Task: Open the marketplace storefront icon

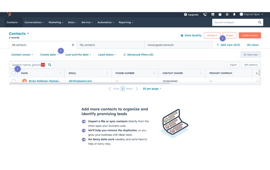Action: coord(213,15)
